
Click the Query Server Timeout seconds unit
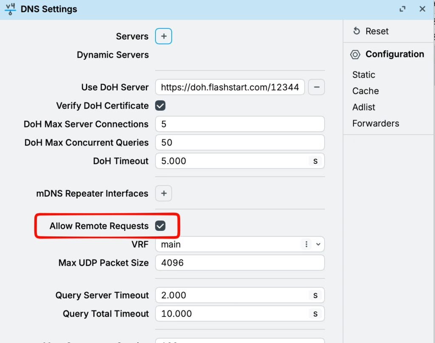[315, 295]
